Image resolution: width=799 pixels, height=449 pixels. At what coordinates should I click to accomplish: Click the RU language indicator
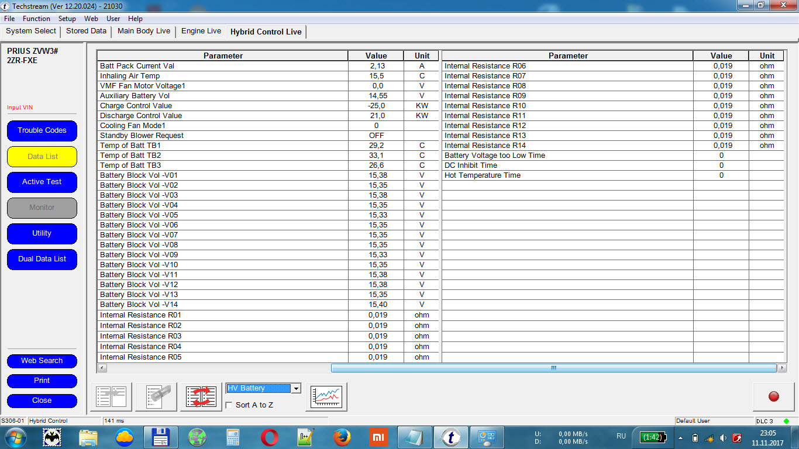[x=621, y=436]
